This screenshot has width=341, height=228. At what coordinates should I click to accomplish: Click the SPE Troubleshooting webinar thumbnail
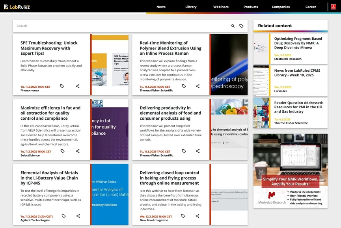point(110,65)
